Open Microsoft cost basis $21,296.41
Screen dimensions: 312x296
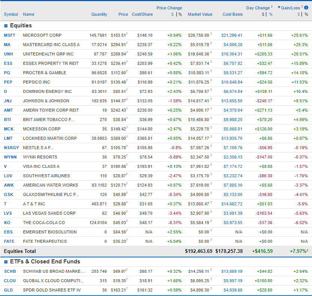(232, 36)
